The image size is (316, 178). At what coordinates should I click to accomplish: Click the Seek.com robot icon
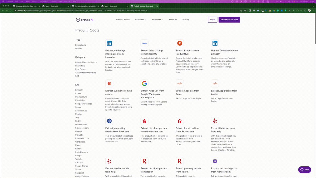[x=109, y=121]
